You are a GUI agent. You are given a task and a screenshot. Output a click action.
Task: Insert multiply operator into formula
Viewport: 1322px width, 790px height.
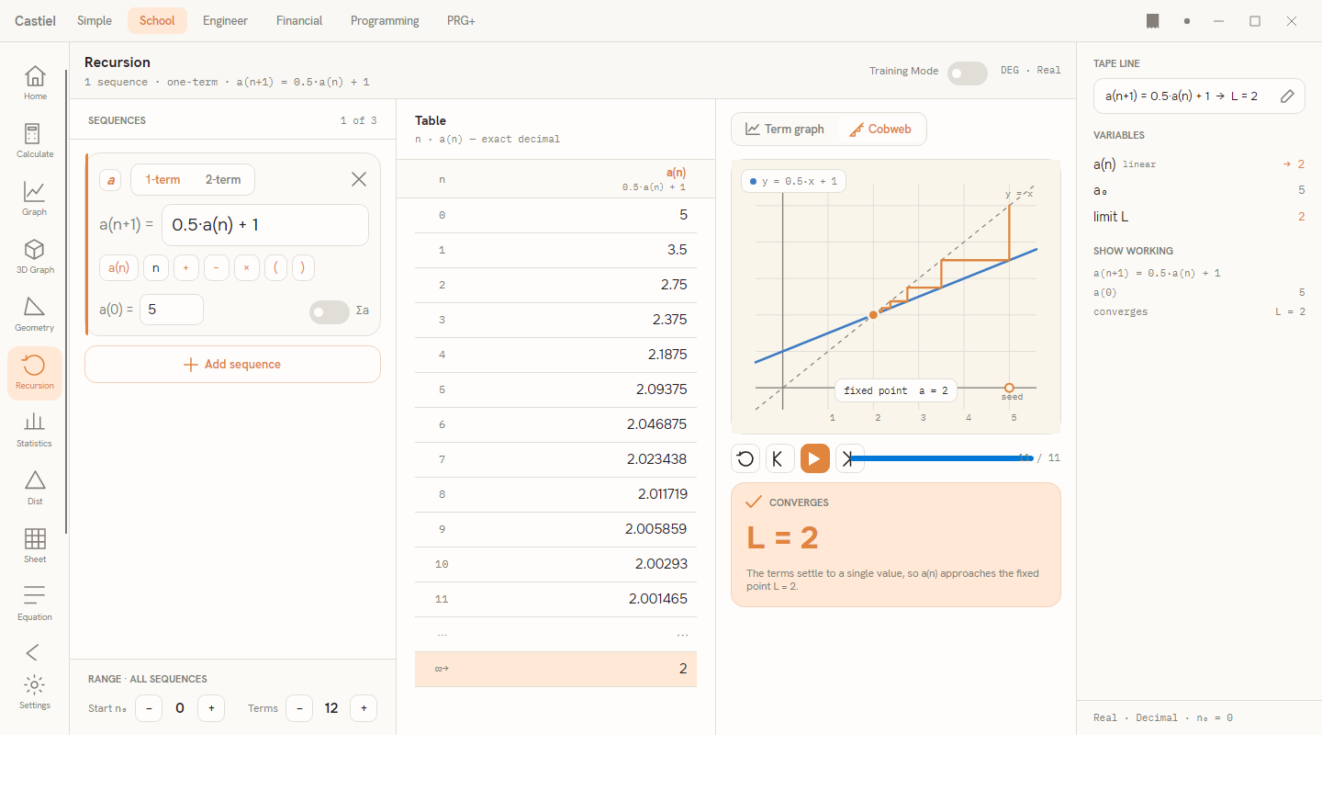point(246,267)
